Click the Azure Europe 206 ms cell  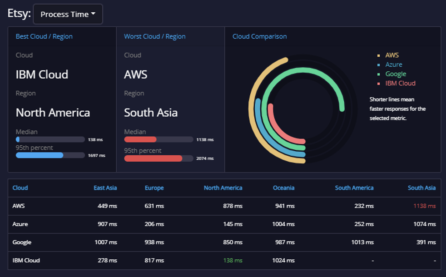tap(154, 224)
